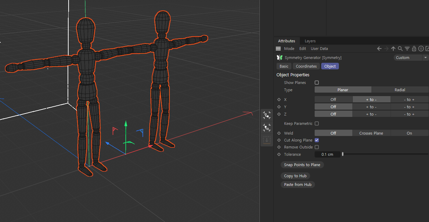Click the filter icon in Attributes
The width and height of the screenshot is (429, 222).
coord(407,49)
